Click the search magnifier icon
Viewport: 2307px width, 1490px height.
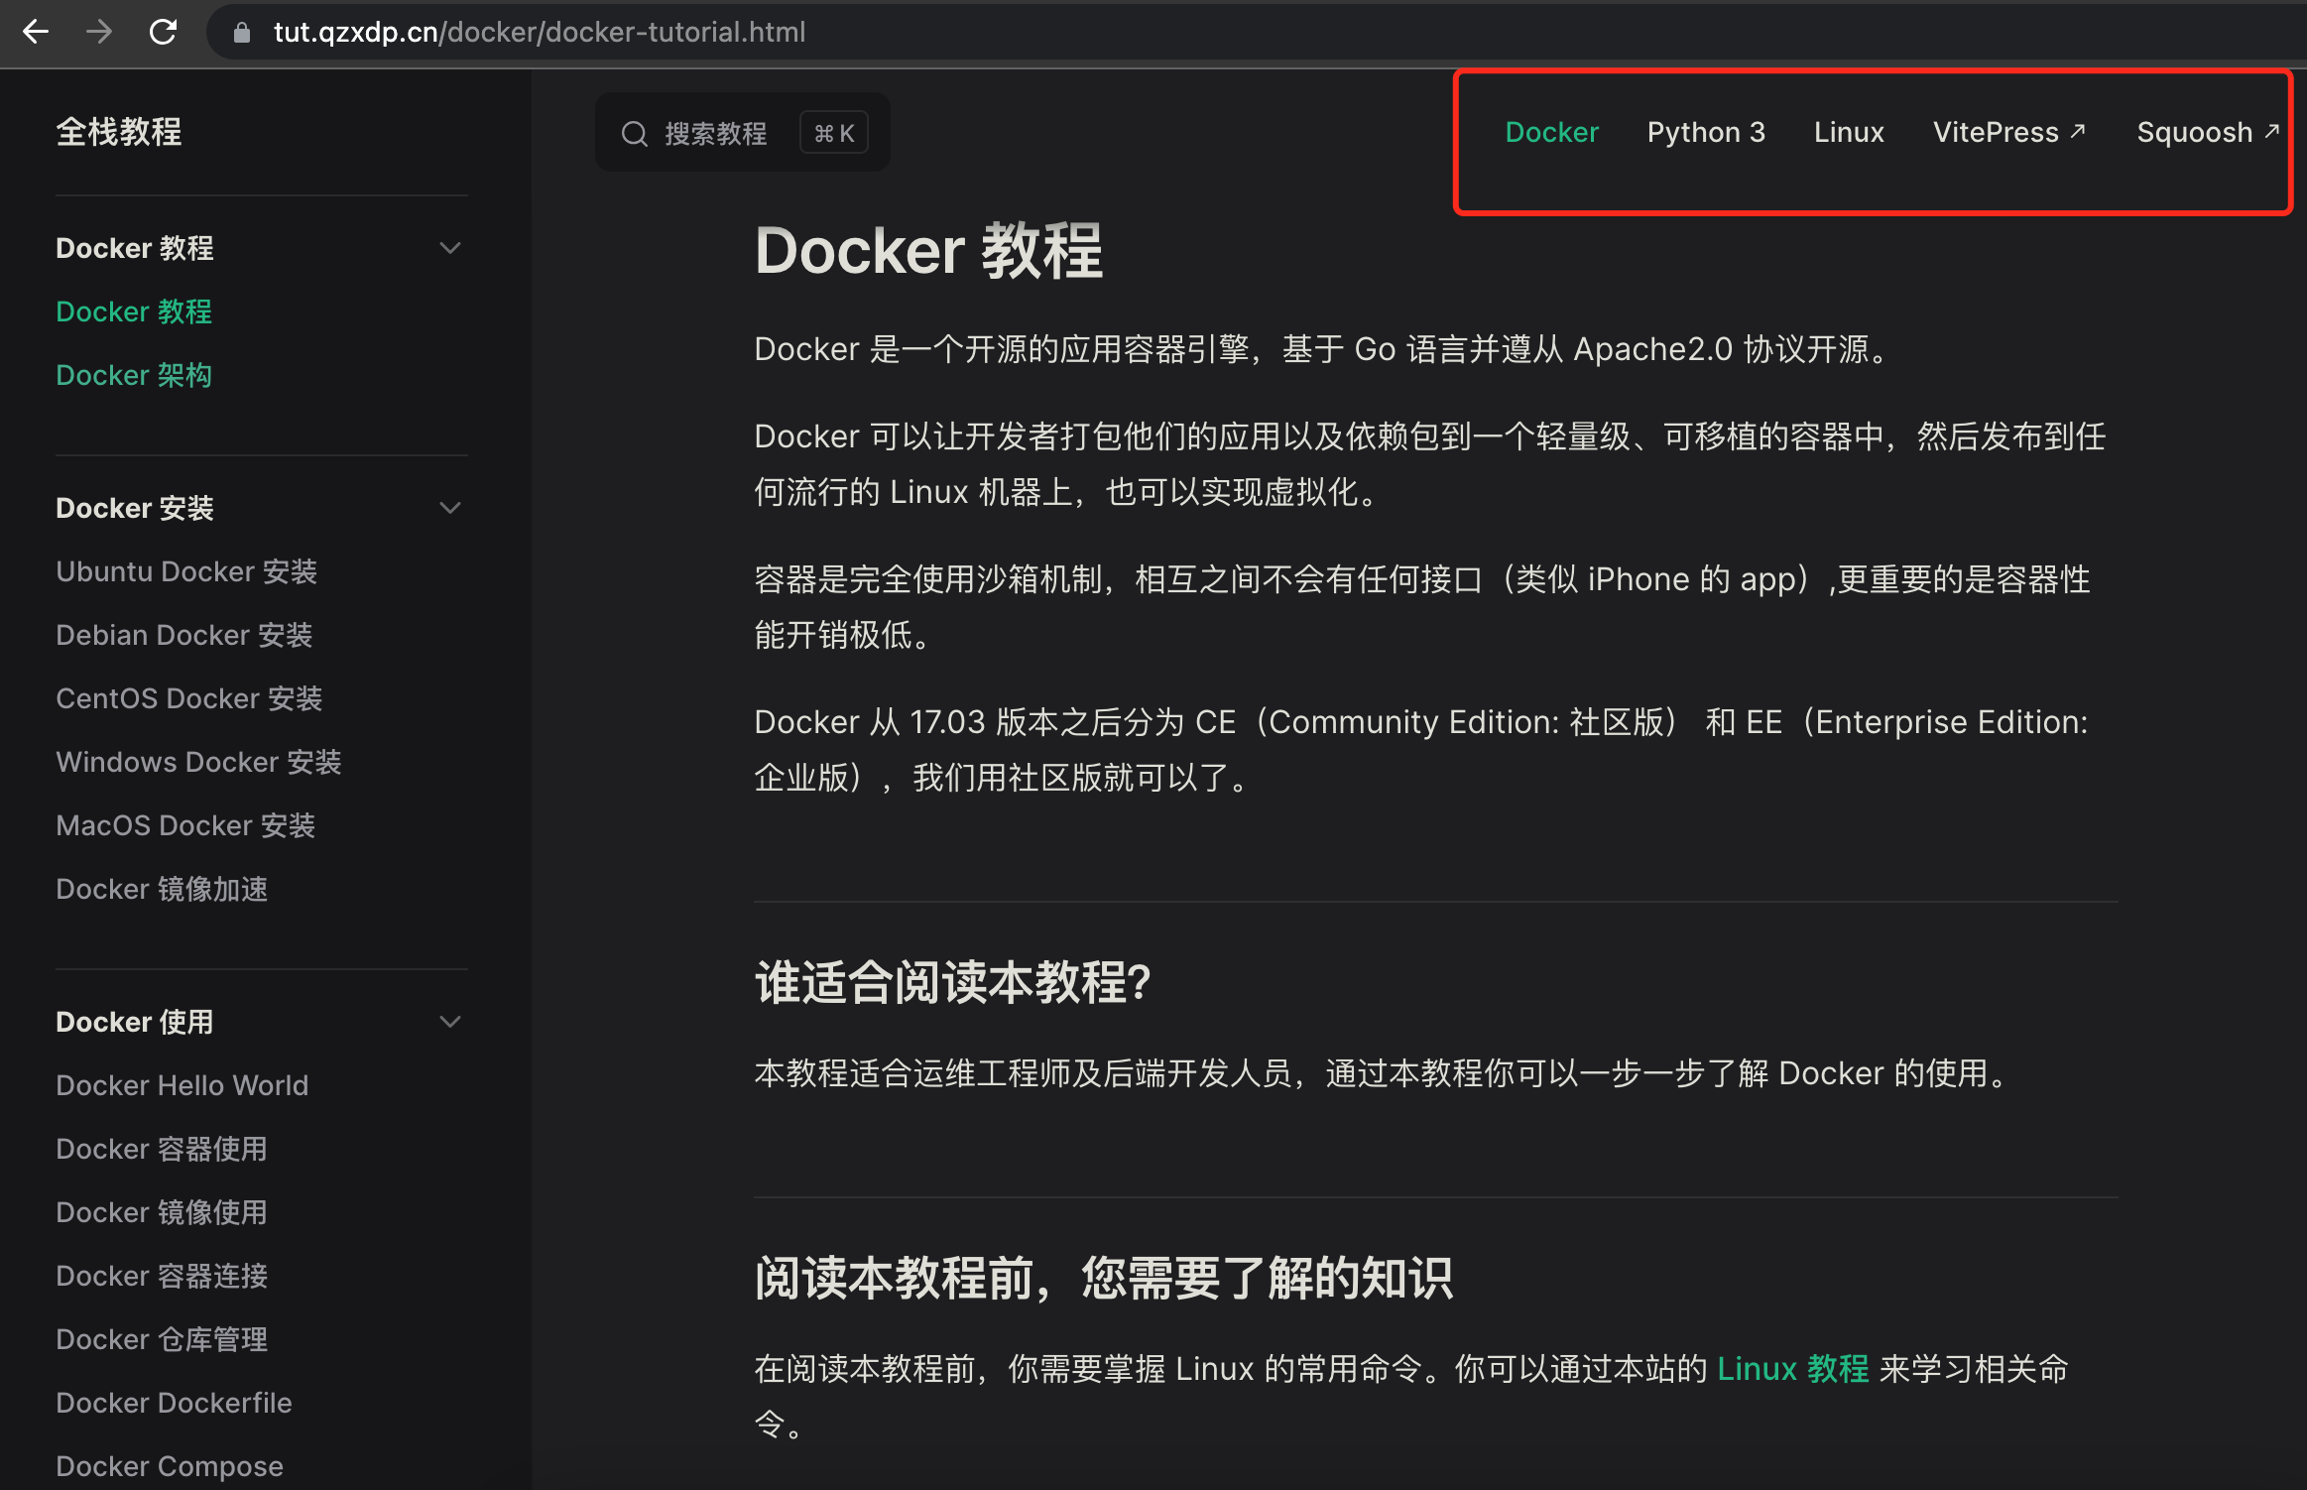(x=634, y=134)
